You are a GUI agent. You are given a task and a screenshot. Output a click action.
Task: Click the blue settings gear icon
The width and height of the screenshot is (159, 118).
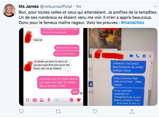point(144,56)
